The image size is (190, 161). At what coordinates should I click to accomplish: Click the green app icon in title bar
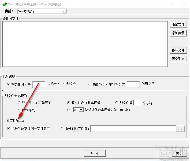click(x=5, y=4)
